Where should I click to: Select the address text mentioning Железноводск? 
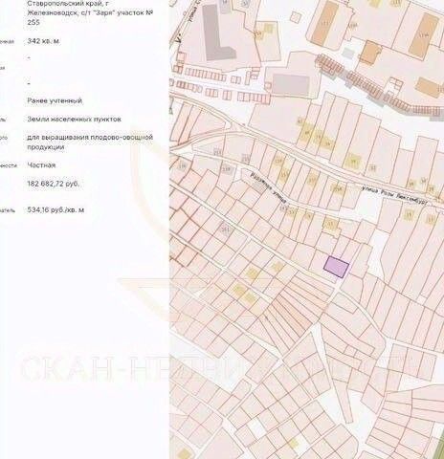[x=90, y=13]
